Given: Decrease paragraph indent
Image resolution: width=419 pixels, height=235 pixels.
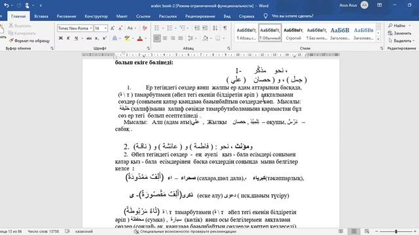Looking at the screenshot, I should 197,28.
